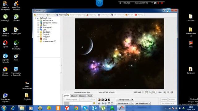198x111 pixels.
Task: Select Originals folder in tree
Action: click(46, 34)
